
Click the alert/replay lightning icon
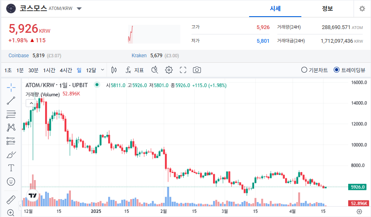coord(155,70)
